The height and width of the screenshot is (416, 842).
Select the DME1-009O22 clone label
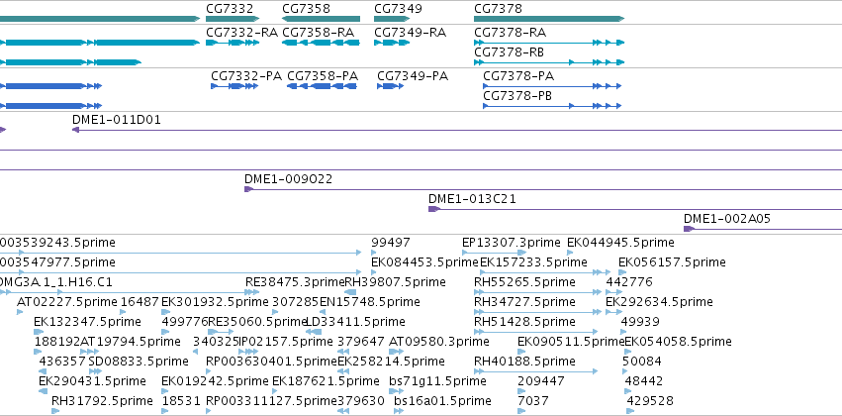pyautogui.click(x=288, y=179)
